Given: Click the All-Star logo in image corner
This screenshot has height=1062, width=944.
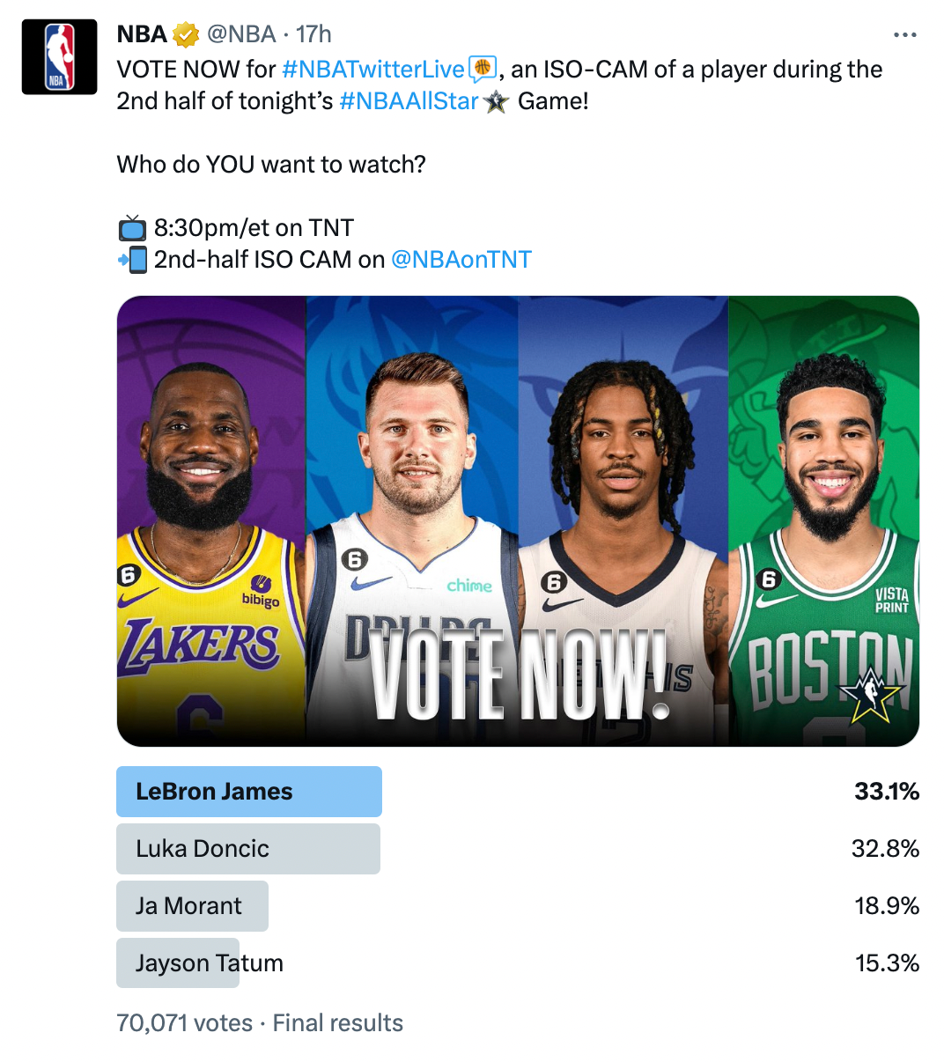Looking at the screenshot, I should pos(871,695).
